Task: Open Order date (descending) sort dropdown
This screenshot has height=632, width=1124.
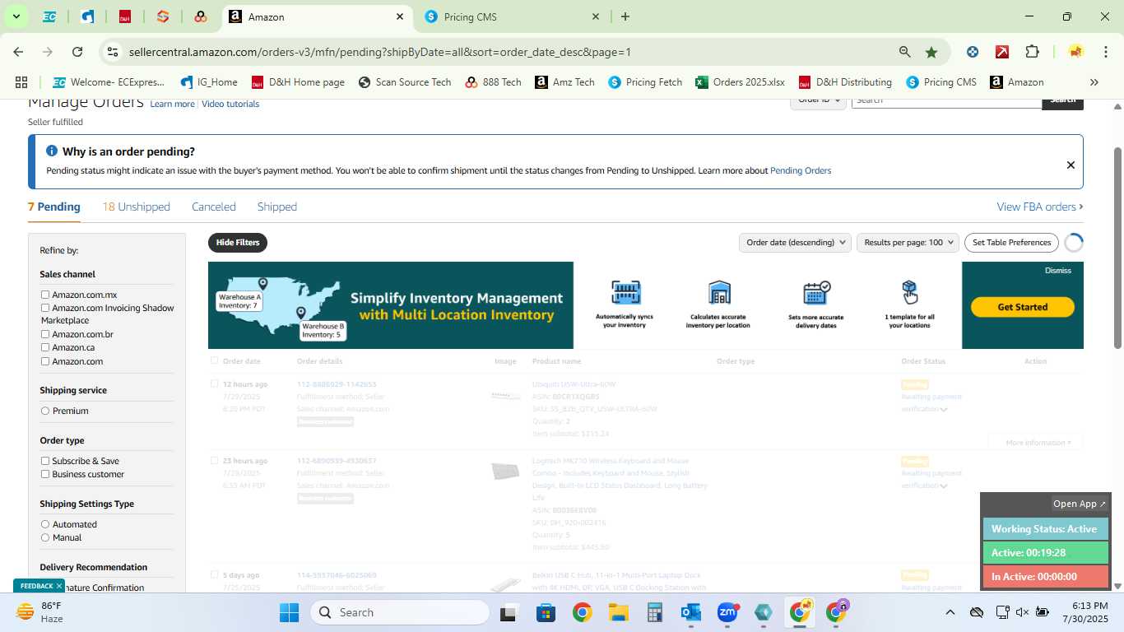Action: coord(795,243)
